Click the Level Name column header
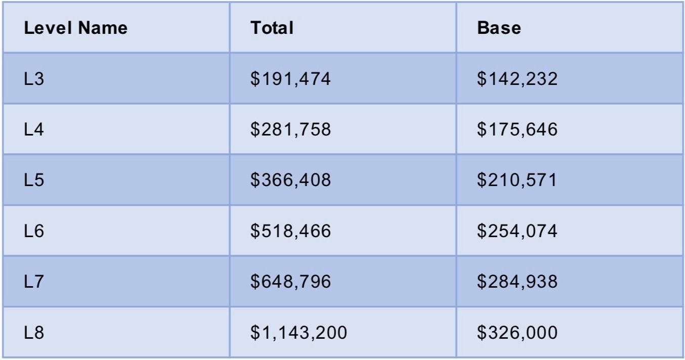Image resolution: width=685 pixels, height=360 pixels. (x=76, y=28)
